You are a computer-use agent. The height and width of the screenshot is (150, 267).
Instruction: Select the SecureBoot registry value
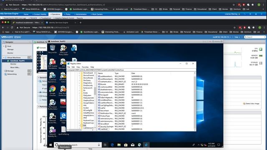tap(105, 124)
